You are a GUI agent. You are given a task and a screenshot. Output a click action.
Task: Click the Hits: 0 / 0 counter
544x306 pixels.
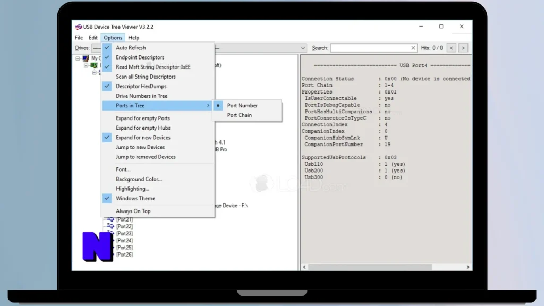click(x=432, y=48)
